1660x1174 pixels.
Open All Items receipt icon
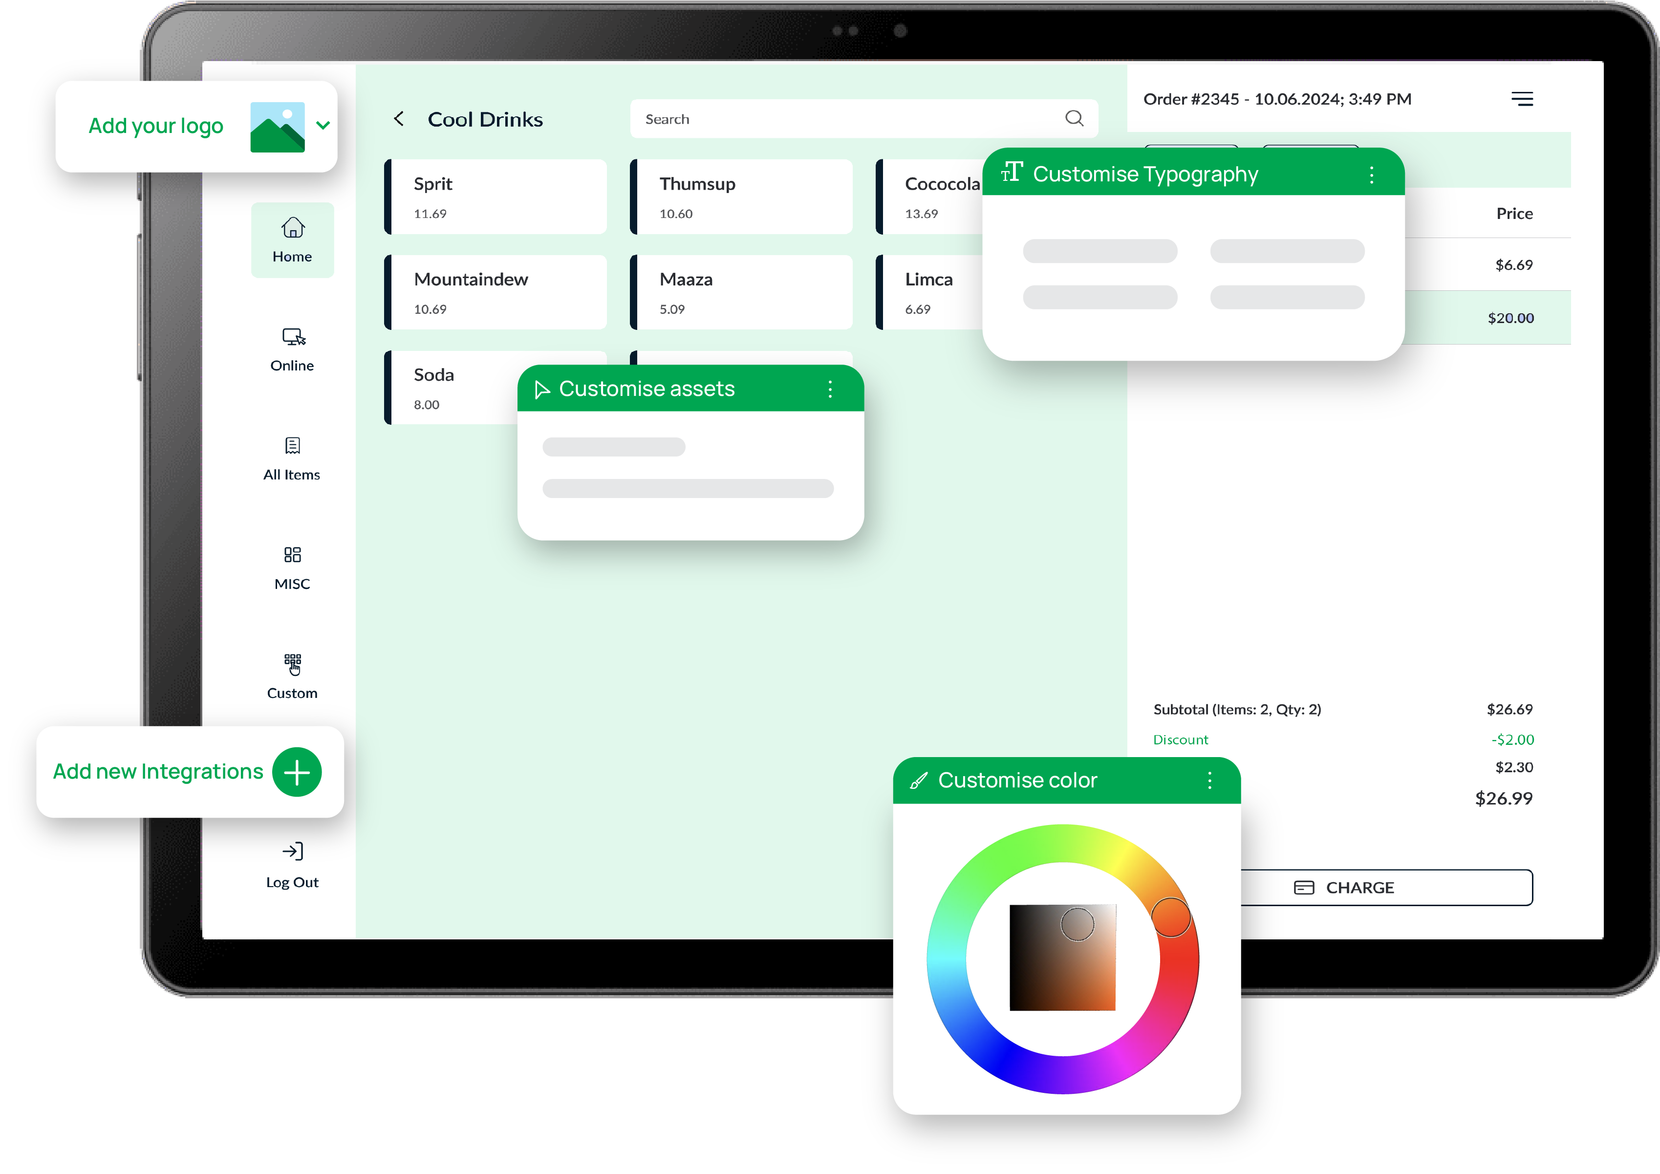(292, 446)
